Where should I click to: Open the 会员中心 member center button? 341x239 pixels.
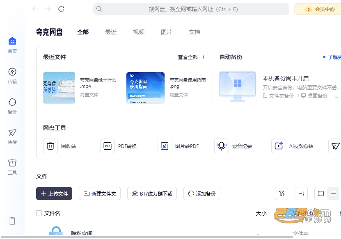(x=318, y=9)
